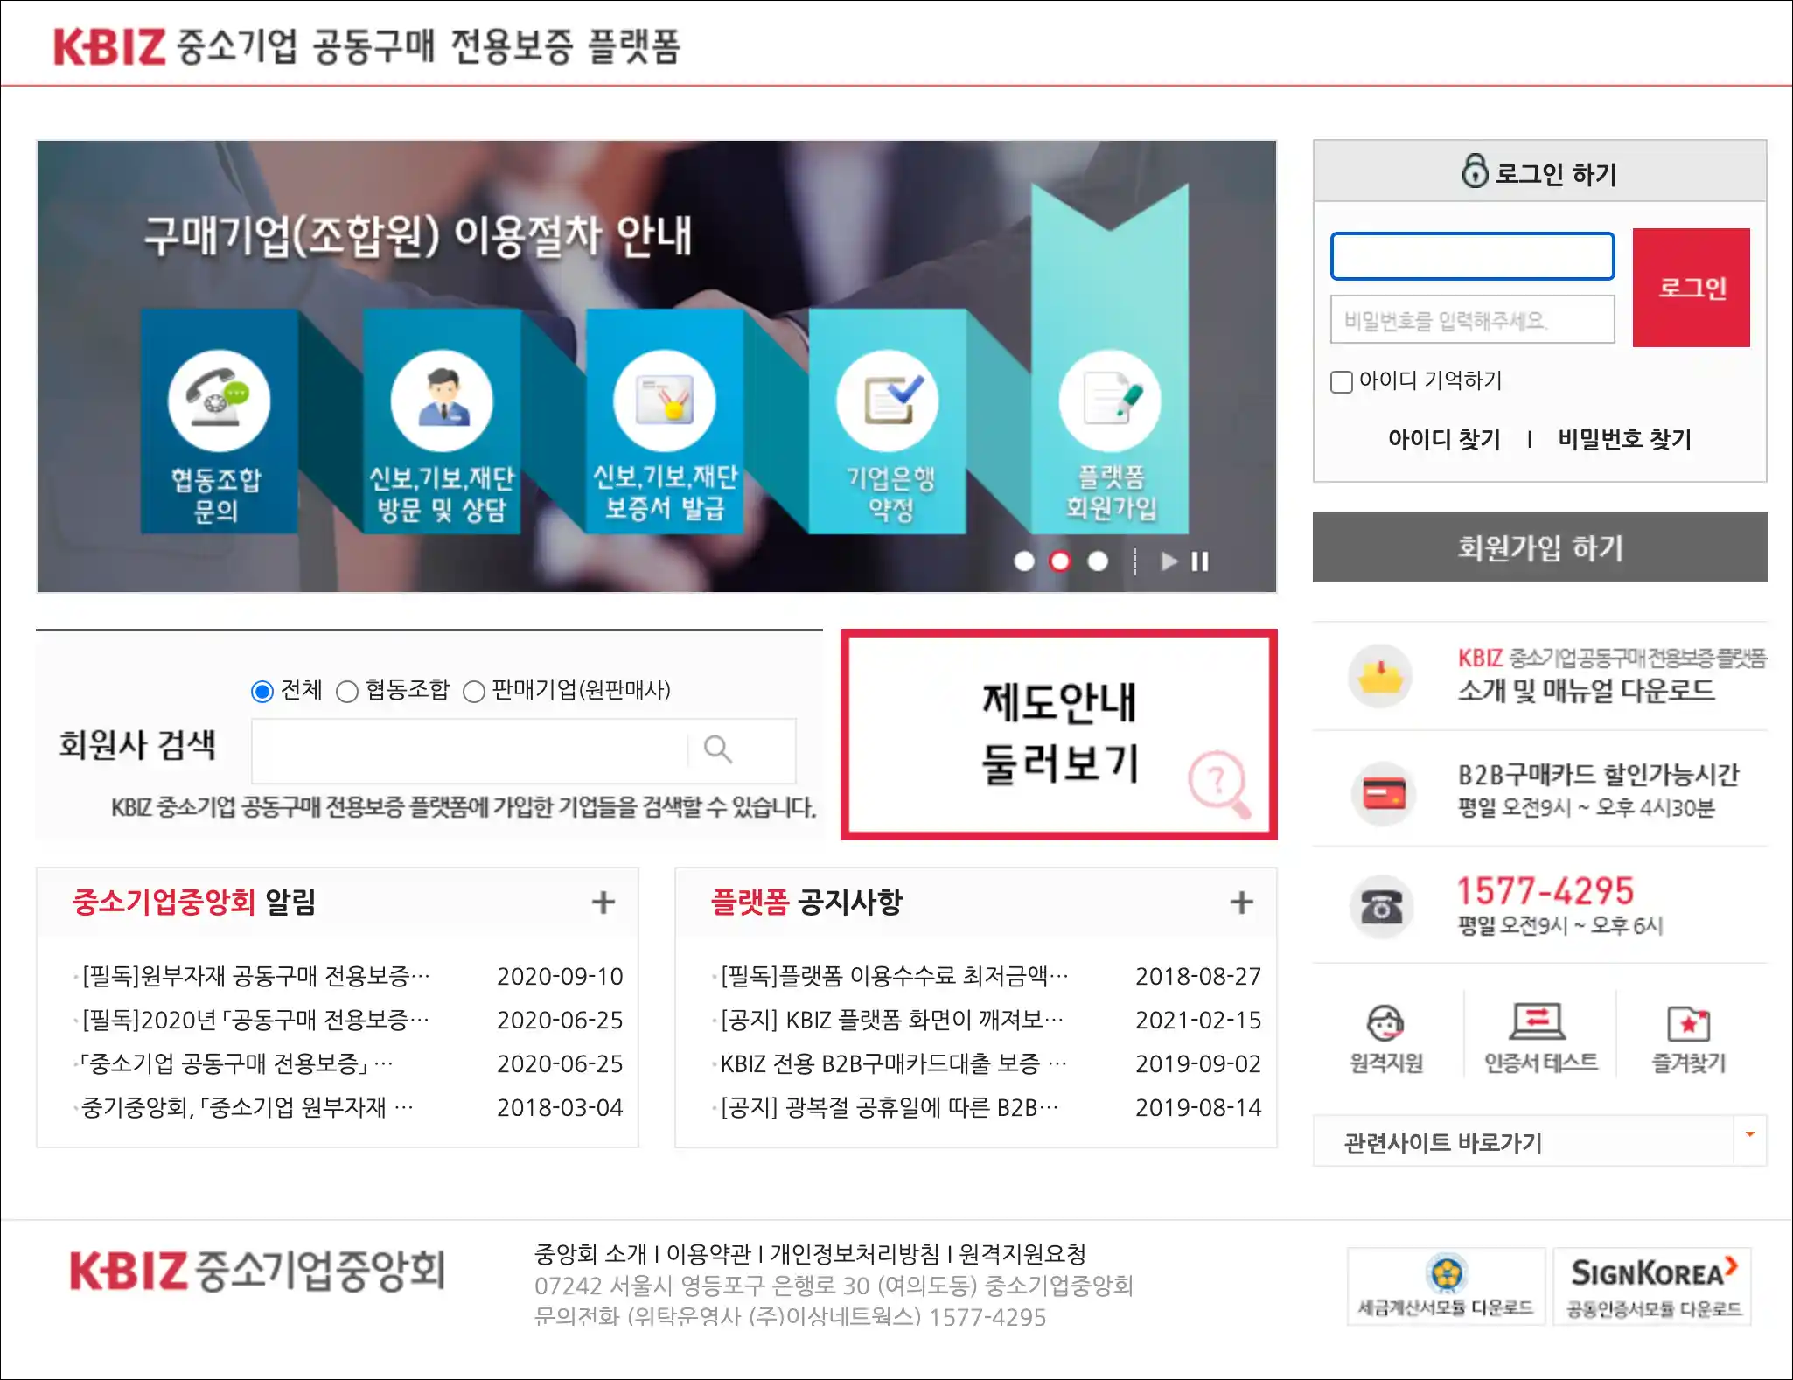This screenshot has height=1380, width=1793.
Task: Click the consultant icon for 방문 및 상담
Action: (x=442, y=401)
